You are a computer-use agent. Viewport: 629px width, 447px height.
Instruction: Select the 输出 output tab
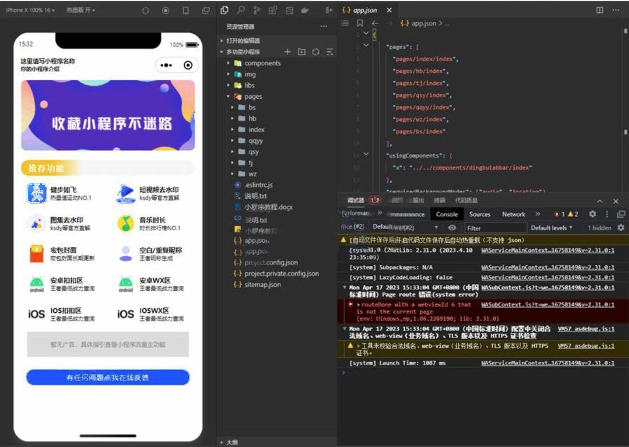418,200
